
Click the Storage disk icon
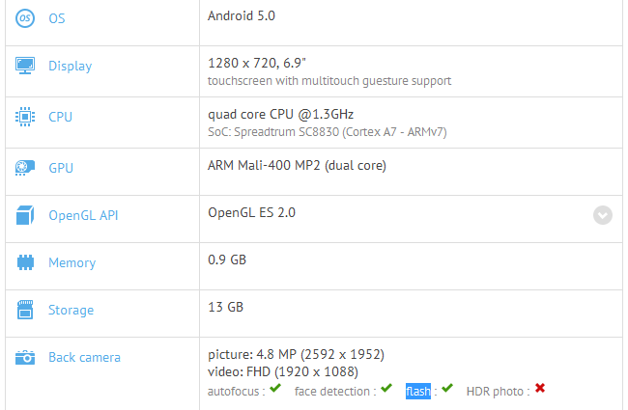click(x=25, y=310)
